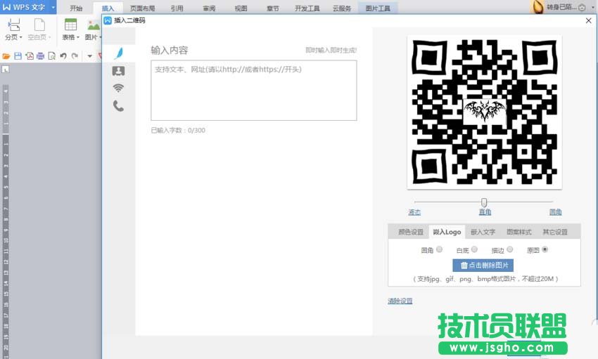This screenshot has width=598, height=359.
Task: Click the 直角 right-angle style link
Action: point(485,212)
